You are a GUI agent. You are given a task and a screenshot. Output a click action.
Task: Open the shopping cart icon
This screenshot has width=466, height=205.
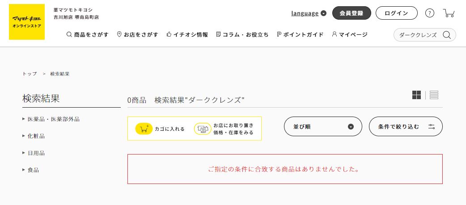coord(449,13)
